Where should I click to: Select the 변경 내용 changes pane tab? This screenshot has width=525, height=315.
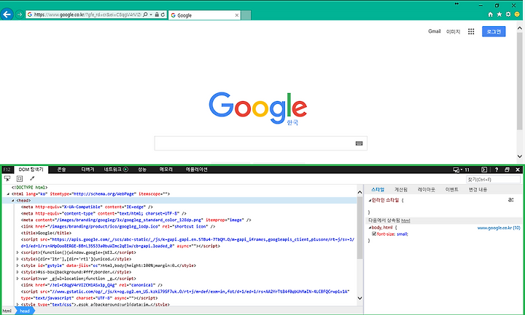point(478,189)
